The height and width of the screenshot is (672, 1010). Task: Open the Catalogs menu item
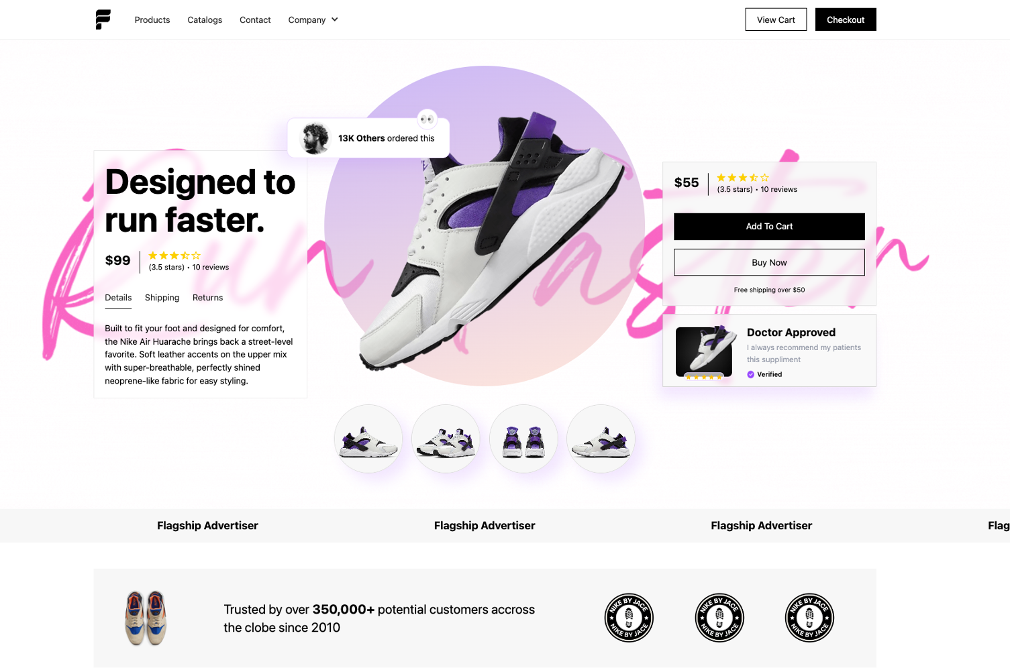[x=205, y=20]
